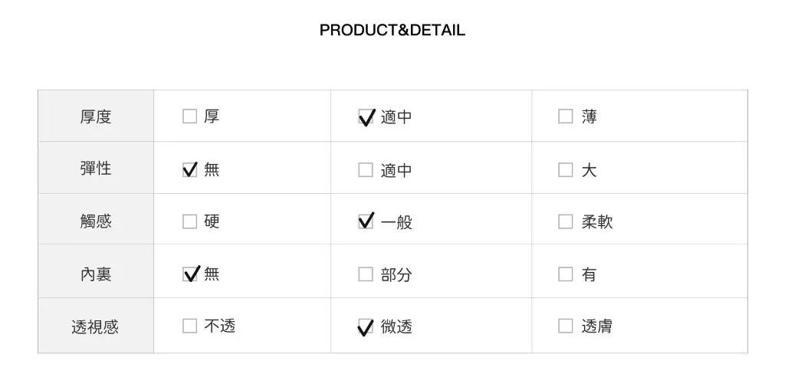Tick the 薄 thickness checkbox
This screenshot has width=785, height=377.
565,116
